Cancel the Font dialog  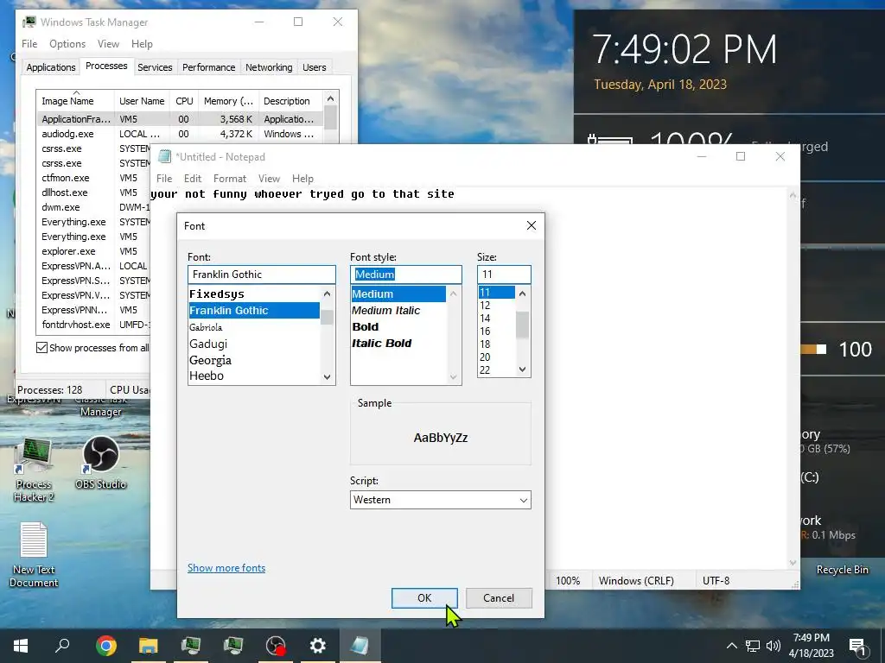pyautogui.click(x=499, y=598)
